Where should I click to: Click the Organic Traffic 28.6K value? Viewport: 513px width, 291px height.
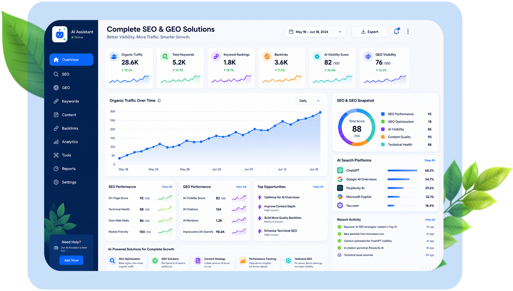tap(130, 63)
